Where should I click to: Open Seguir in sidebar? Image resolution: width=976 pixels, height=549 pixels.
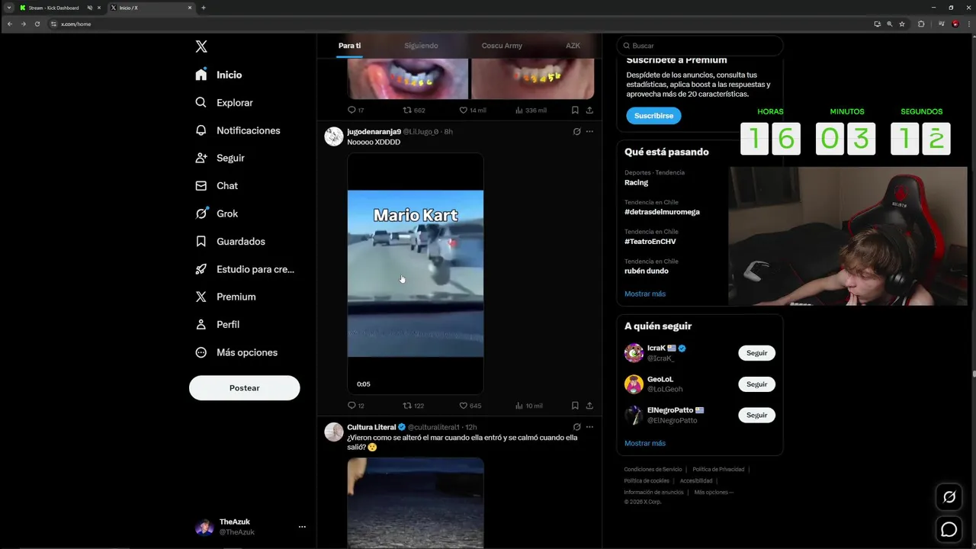220,158
